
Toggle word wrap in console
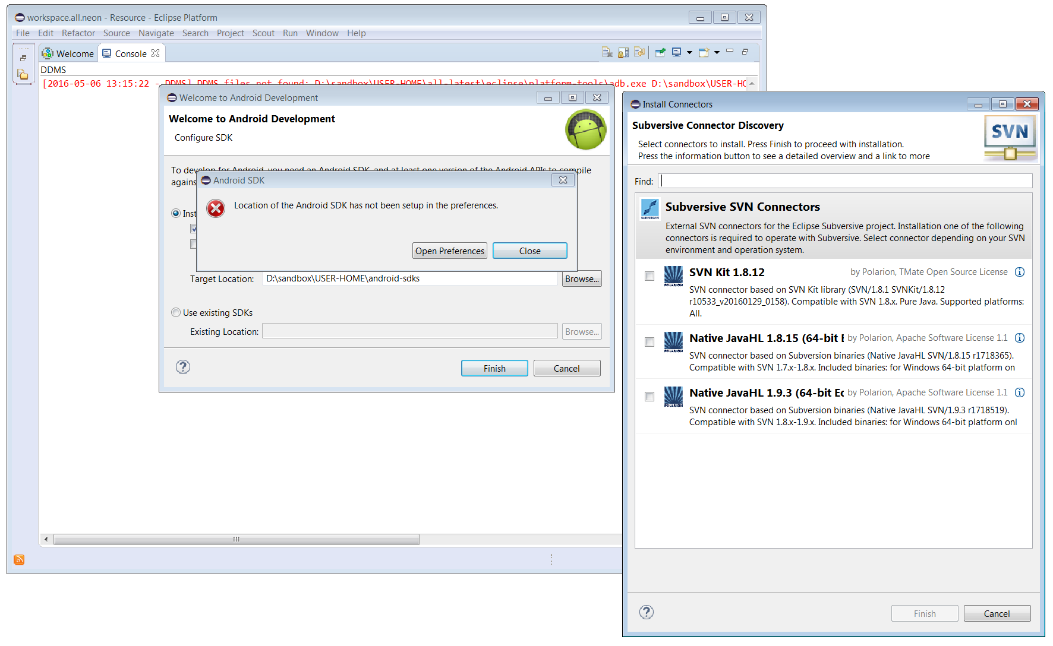tap(639, 52)
